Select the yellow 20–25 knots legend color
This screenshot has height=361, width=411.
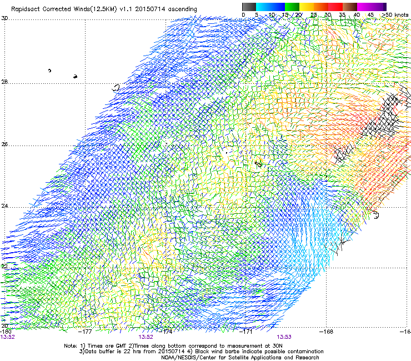tap(307, 7)
